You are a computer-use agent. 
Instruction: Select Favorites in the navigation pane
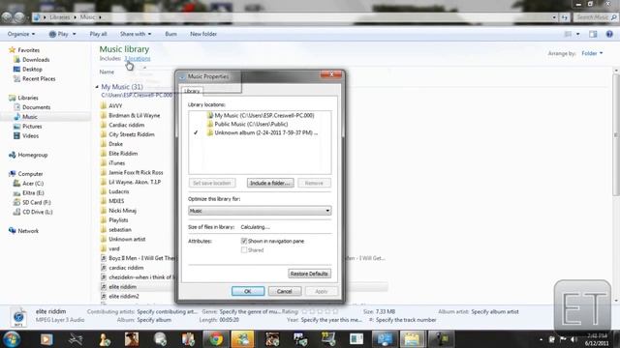click(x=28, y=50)
